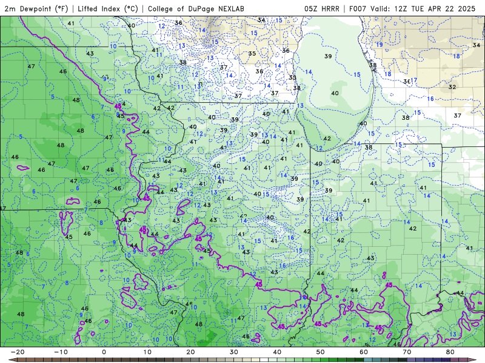The width and height of the screenshot is (485, 363).
Task: Click the 10 tick label under the color scale
Action: [x=147, y=352]
